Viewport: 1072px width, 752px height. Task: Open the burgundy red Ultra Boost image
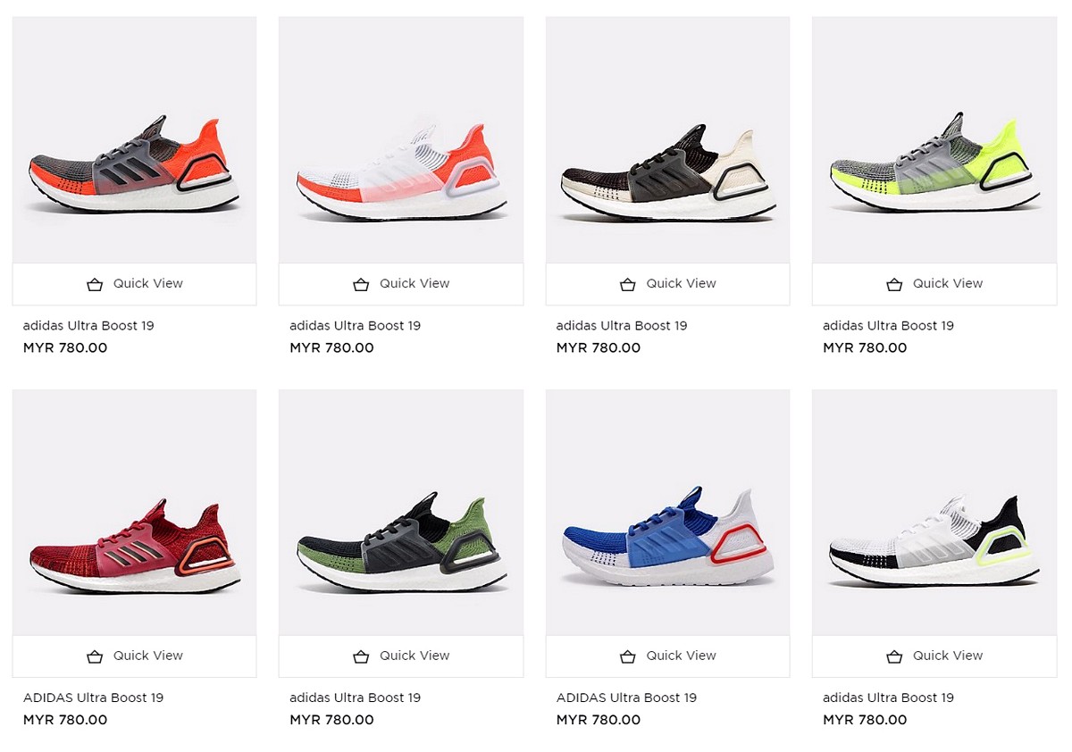click(134, 512)
